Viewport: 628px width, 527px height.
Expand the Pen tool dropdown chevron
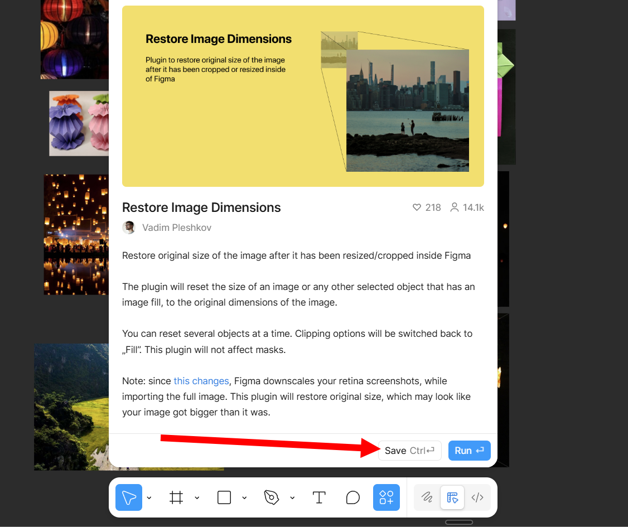point(292,498)
